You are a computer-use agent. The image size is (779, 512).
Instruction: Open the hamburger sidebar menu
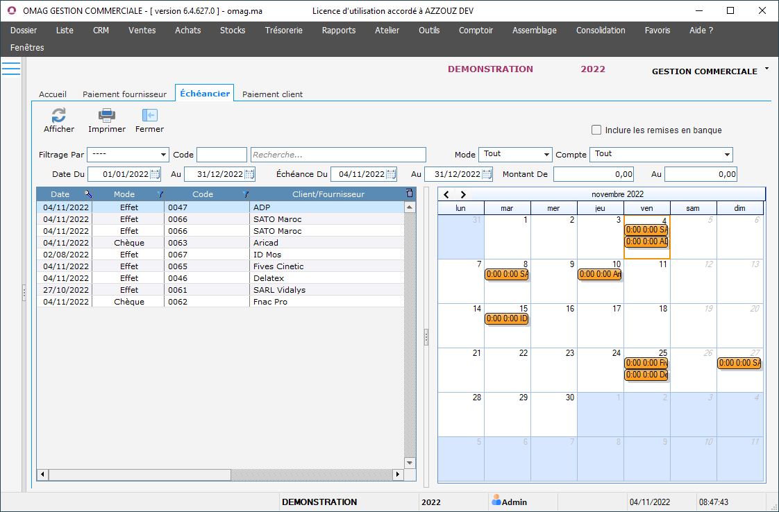11,68
